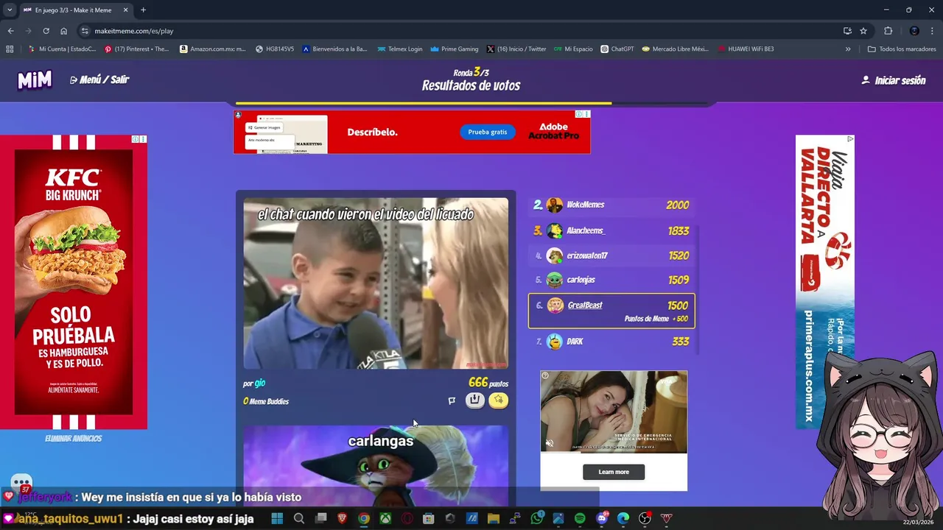Image resolution: width=943 pixels, height=530 pixels.
Task: Click the browser home button
Action: pos(63,31)
